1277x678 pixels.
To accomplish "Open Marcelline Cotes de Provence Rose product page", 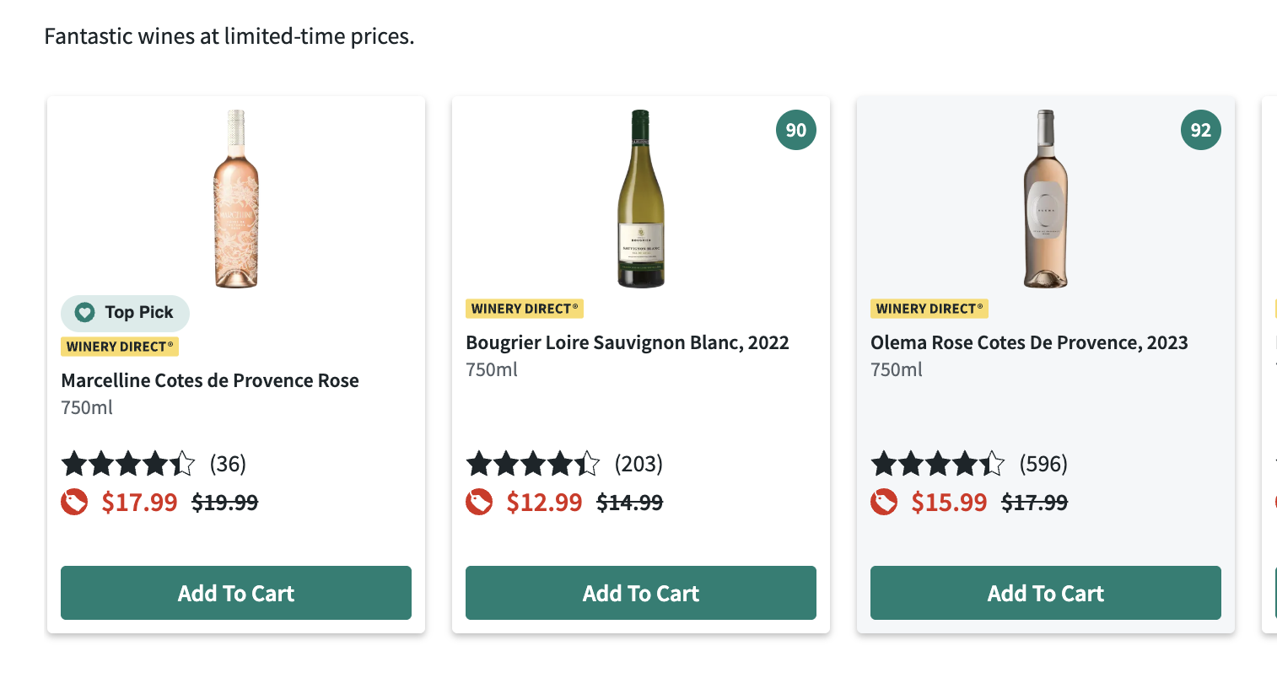I will click(x=210, y=380).
